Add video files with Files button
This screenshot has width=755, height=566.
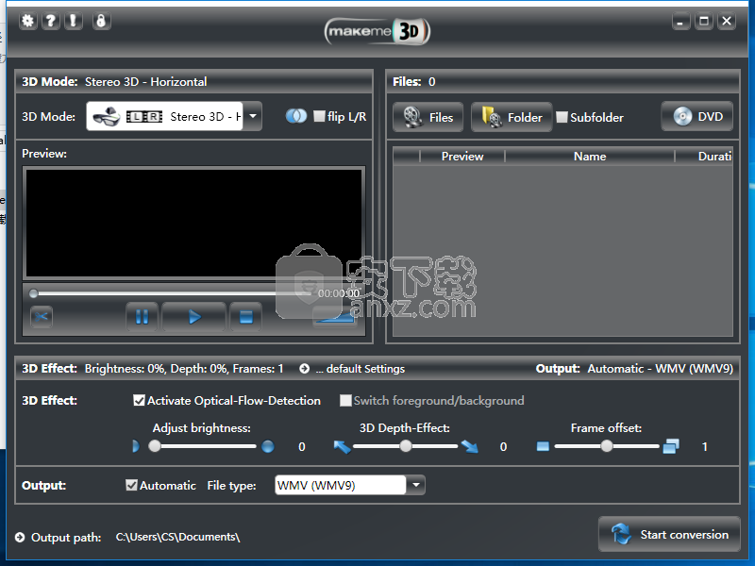[x=428, y=117]
